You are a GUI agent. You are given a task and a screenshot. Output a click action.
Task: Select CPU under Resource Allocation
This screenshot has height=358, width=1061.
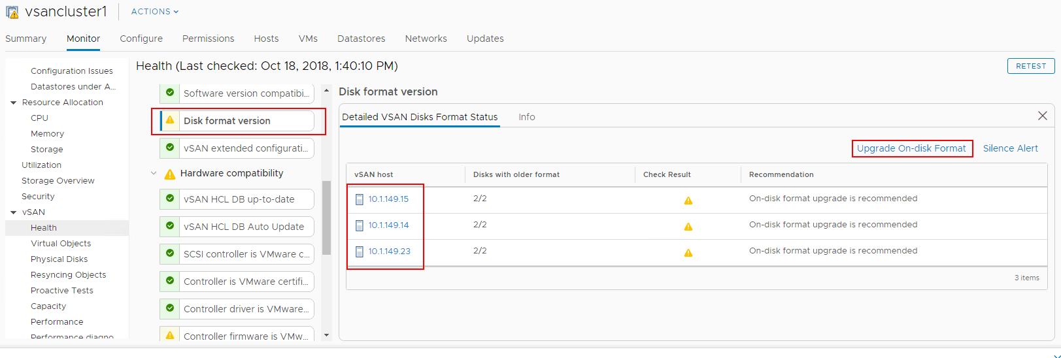[x=39, y=118]
